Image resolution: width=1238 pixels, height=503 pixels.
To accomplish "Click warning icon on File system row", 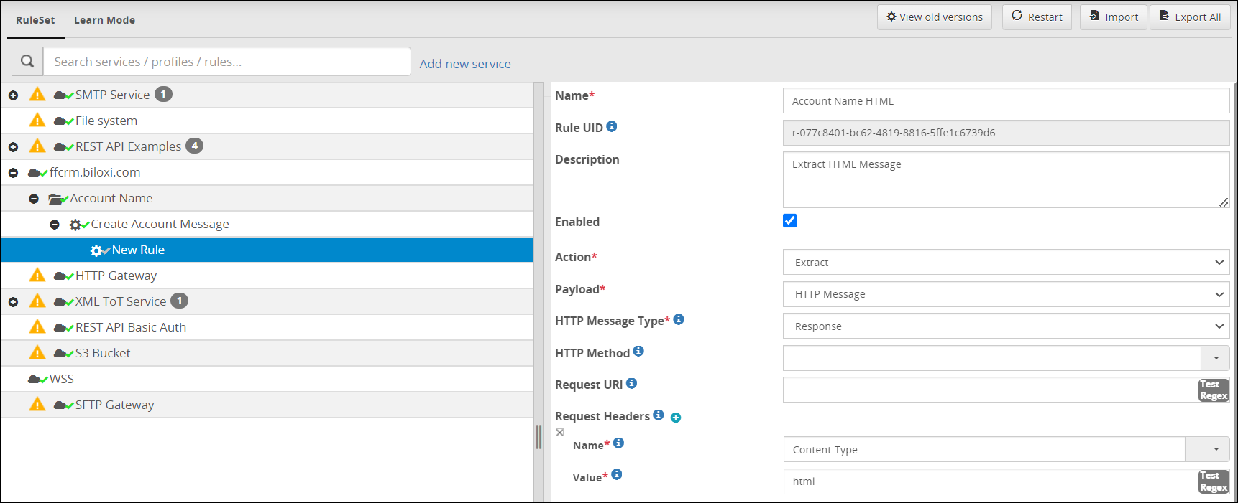I will (37, 120).
